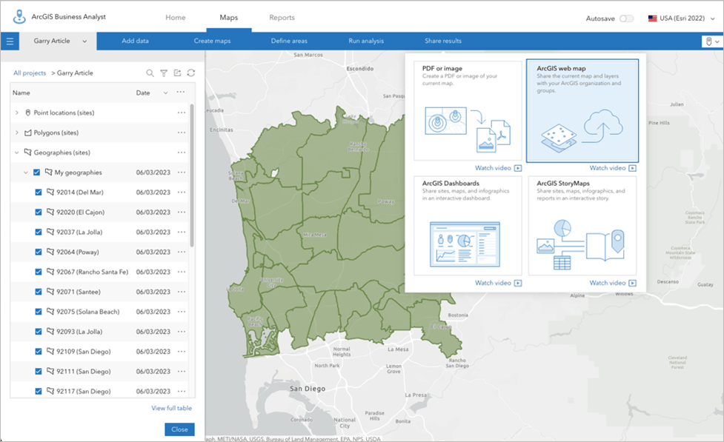This screenshot has width=724, height=442.
Task: Open more options for 92109 (San Diego)
Action: pyautogui.click(x=182, y=351)
